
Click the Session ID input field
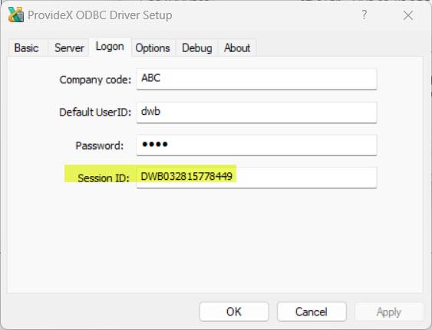(256, 178)
